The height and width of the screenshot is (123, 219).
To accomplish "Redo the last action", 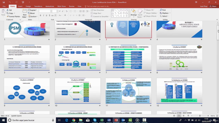I will pyautogui.click(x=16, y=2).
